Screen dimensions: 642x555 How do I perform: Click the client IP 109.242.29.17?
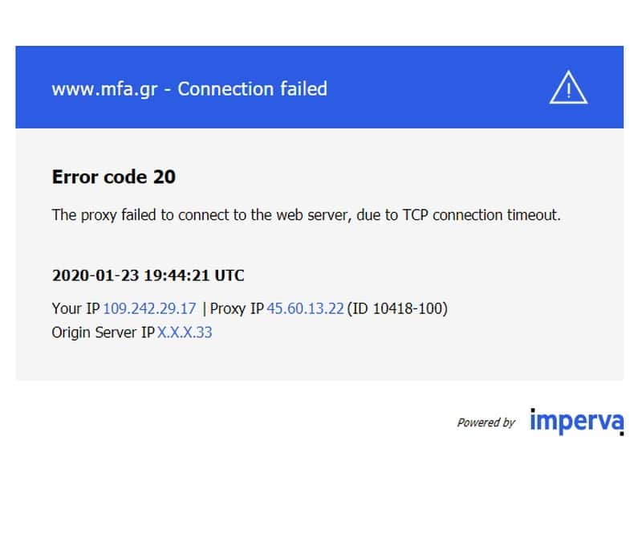coord(149,308)
